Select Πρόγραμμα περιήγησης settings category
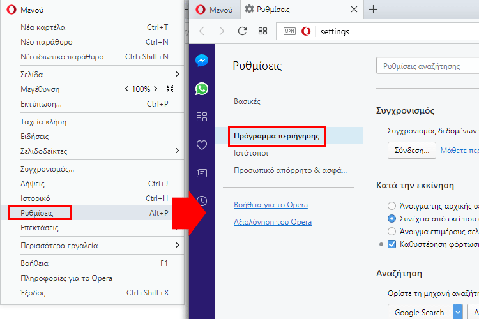The width and height of the screenshot is (479, 319). (289, 136)
